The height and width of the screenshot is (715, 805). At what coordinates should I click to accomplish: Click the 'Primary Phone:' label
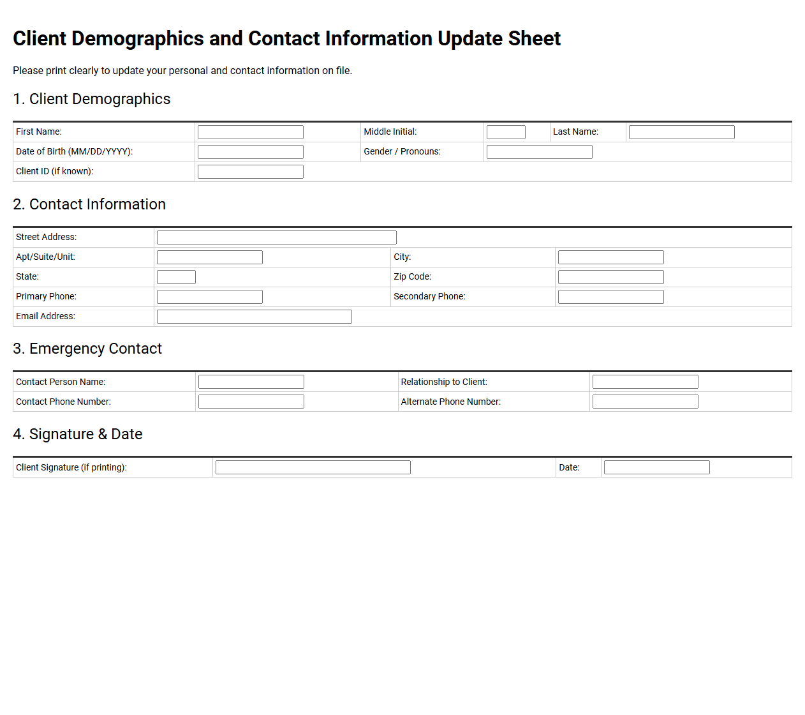pyautogui.click(x=46, y=296)
